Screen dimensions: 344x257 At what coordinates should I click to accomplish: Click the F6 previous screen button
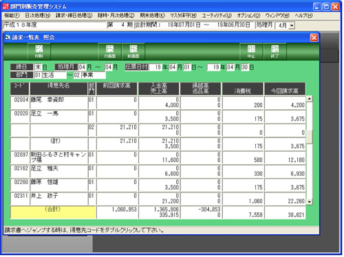pyautogui.click(x=133, y=52)
